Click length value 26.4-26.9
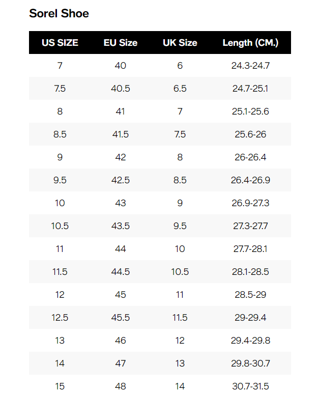This screenshot has height=393, width=318. (x=250, y=180)
